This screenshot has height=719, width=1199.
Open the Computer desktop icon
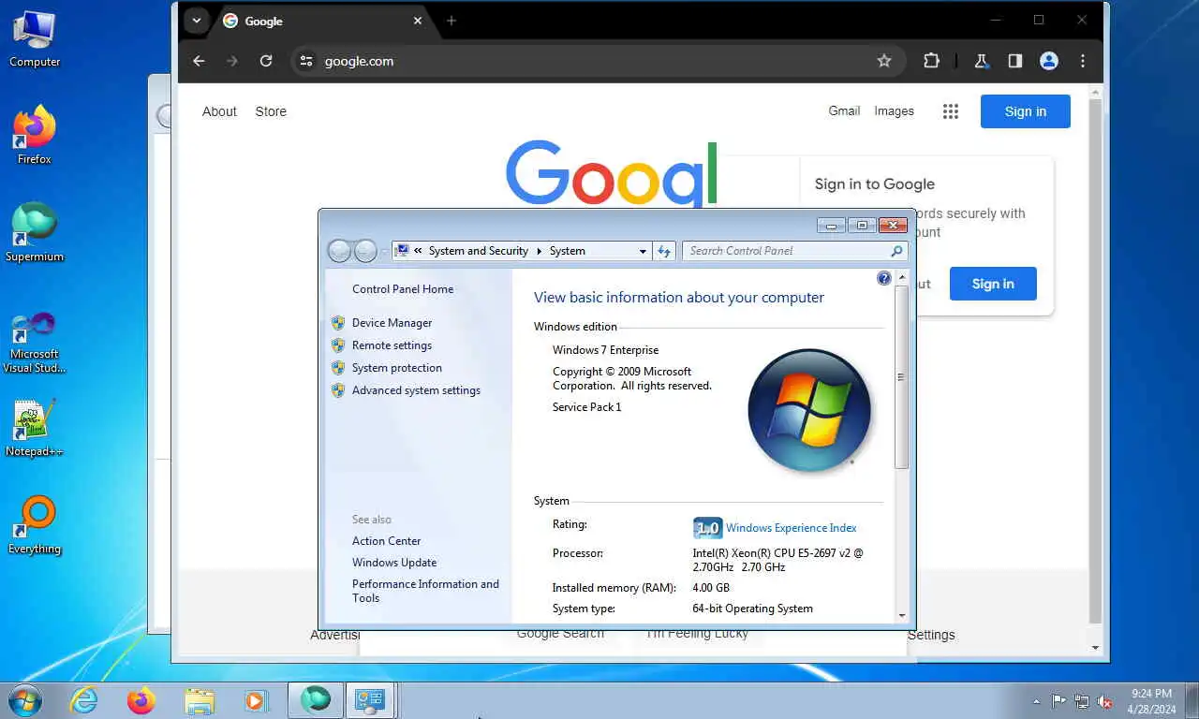(35, 39)
